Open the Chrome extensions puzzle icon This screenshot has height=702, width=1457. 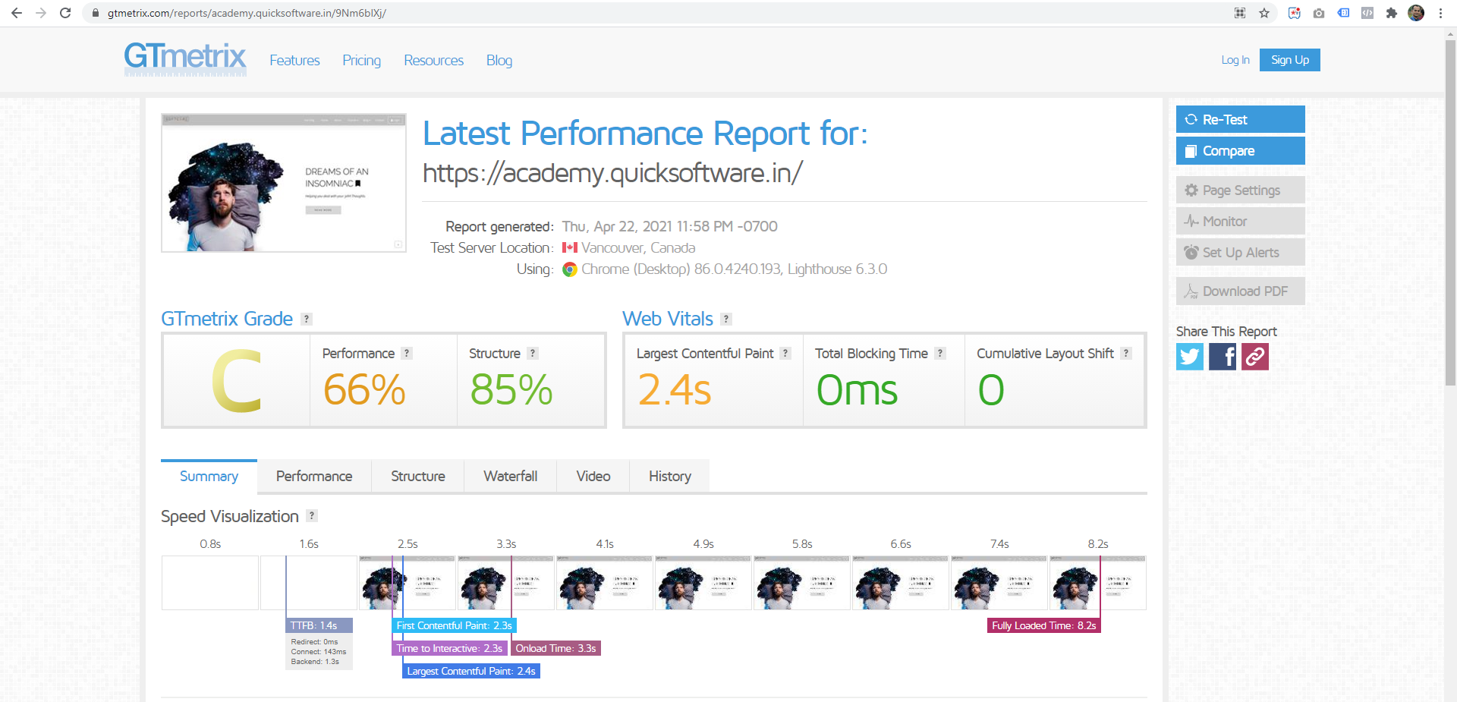click(x=1391, y=13)
